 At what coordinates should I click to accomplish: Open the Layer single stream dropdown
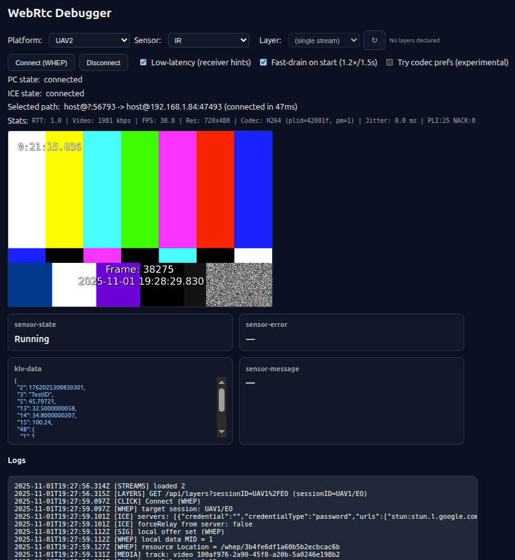point(323,40)
